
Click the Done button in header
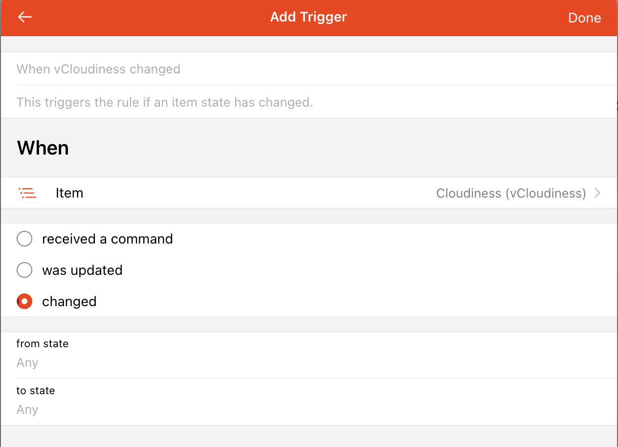click(584, 18)
